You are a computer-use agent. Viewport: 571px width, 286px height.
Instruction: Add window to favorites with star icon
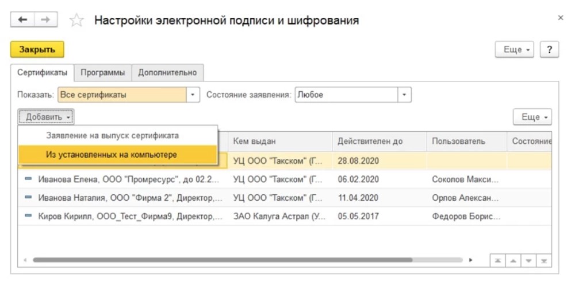(x=76, y=21)
